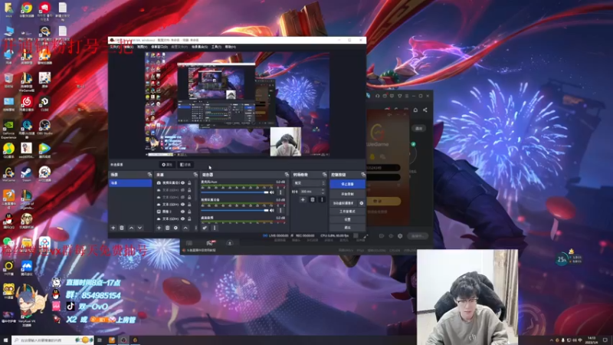The width and height of the screenshot is (613, 345).
Task: Click notification bell in WeGame window
Action: click(x=415, y=110)
